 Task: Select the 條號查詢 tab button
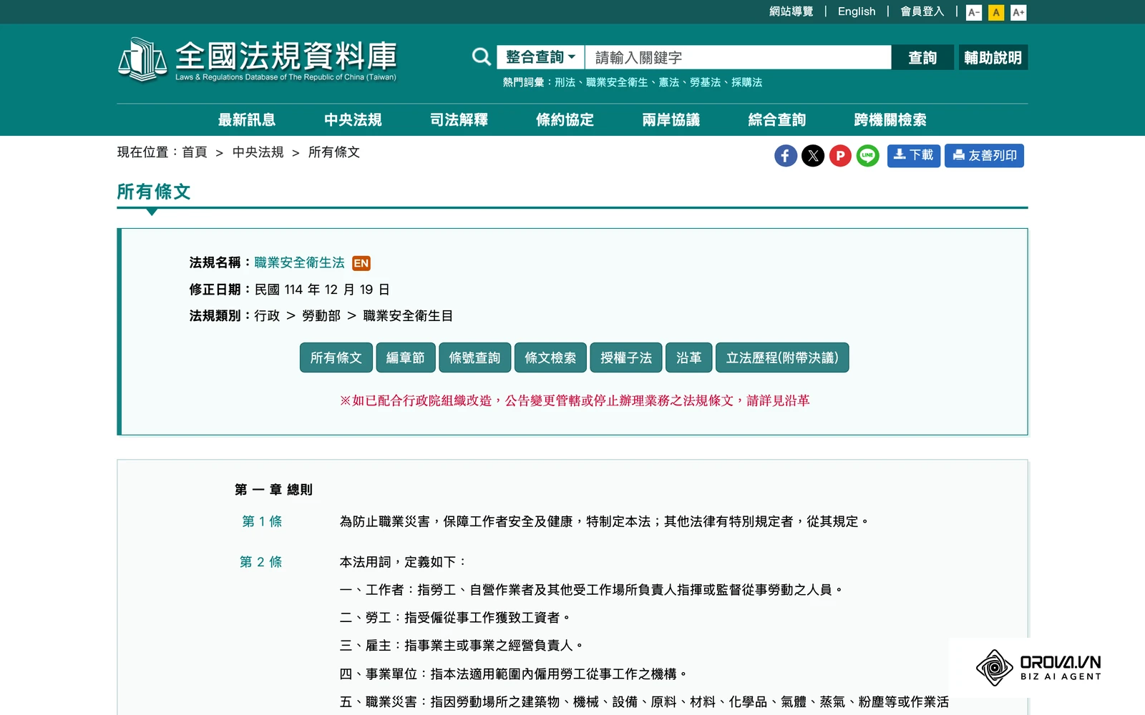point(474,357)
